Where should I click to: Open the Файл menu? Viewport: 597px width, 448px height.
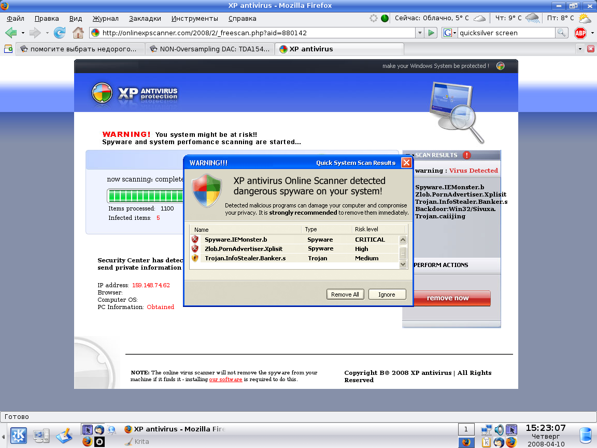coord(16,18)
